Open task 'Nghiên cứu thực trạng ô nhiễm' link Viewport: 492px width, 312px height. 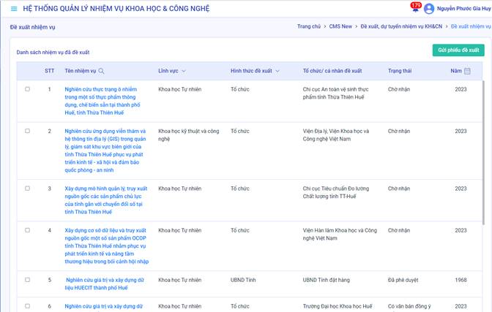click(x=102, y=101)
